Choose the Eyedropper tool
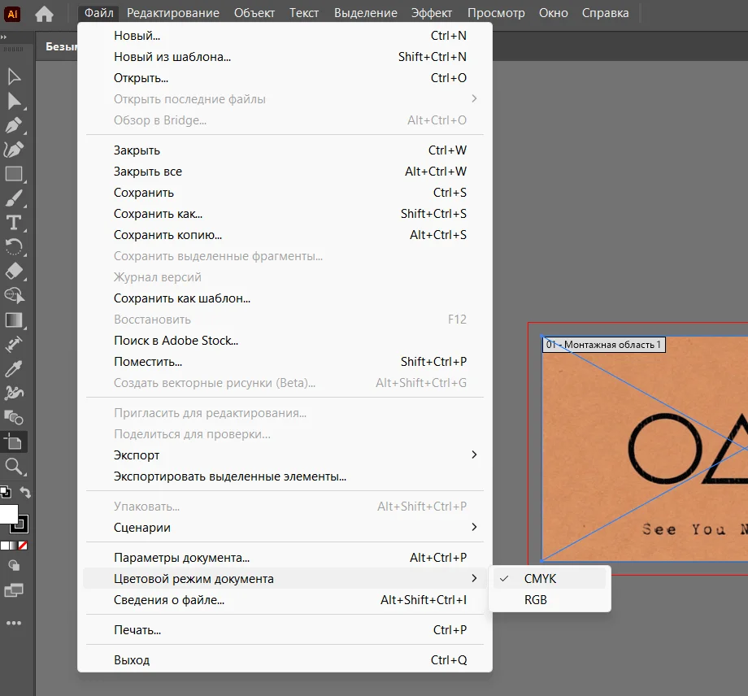This screenshot has height=696, width=748. (14, 369)
